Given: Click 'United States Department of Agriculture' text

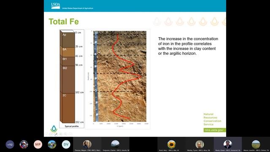Looking at the screenshot, I should 78,8.
